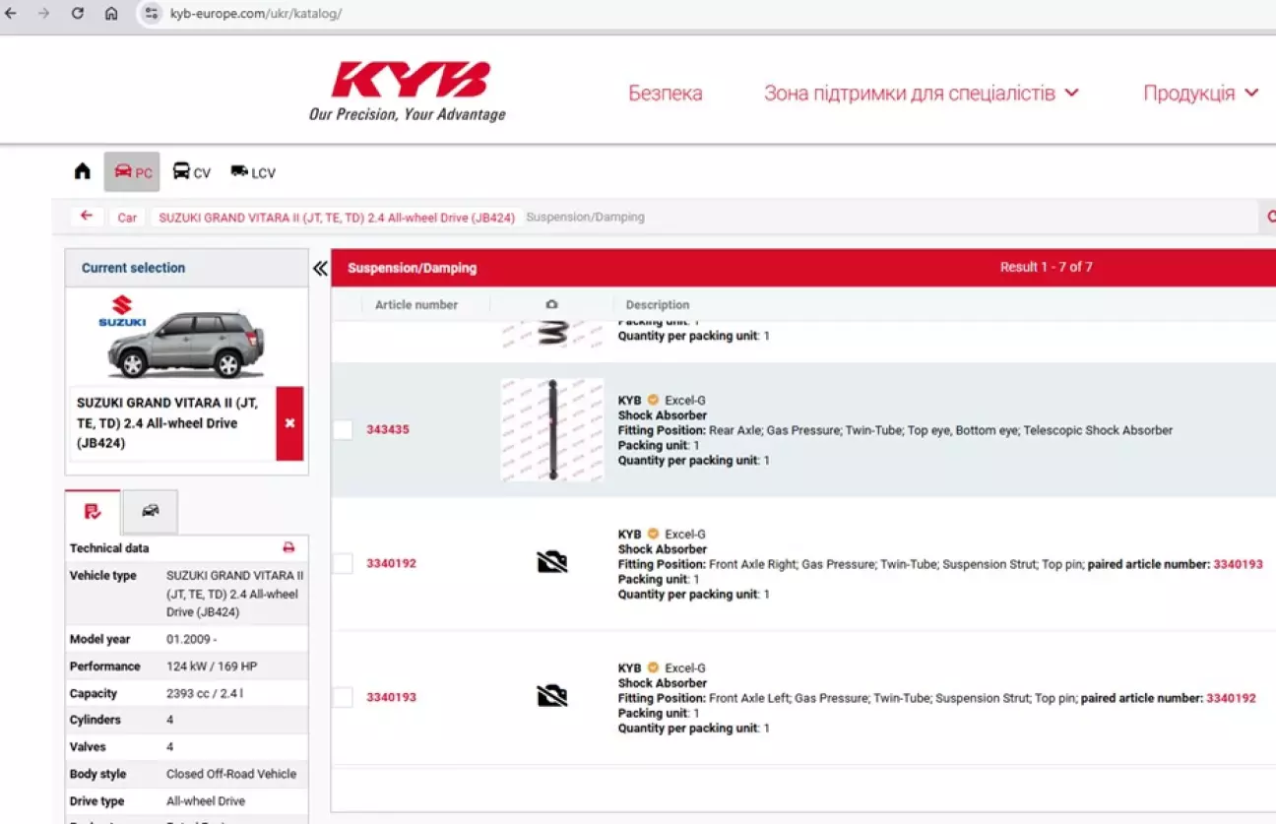
Task: Click the All-wheel Drive drive type value
Action: tap(206, 801)
